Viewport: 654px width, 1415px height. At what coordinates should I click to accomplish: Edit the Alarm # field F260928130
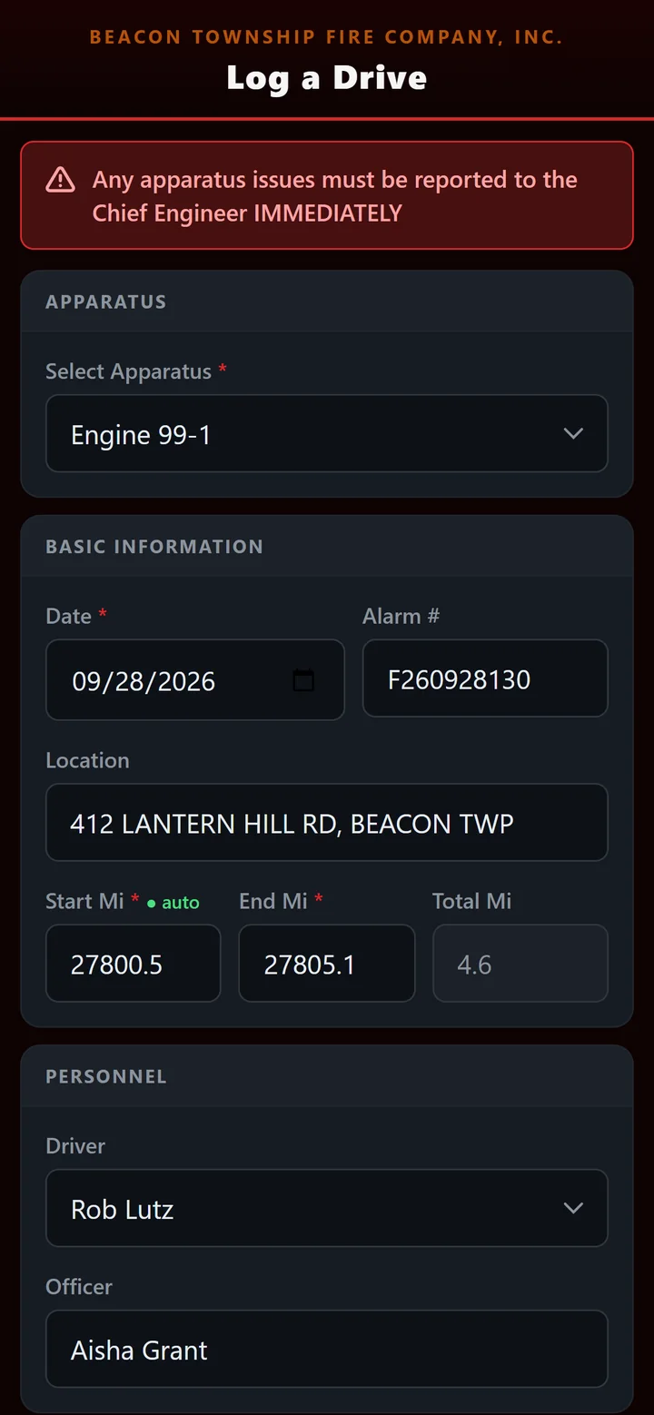pyautogui.click(x=485, y=678)
